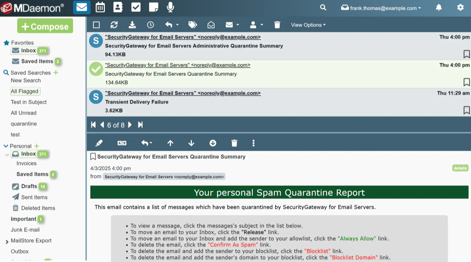Viewport: 471px width, 262px height.
Task: Go to last page of messages
Action: pyautogui.click(x=140, y=125)
